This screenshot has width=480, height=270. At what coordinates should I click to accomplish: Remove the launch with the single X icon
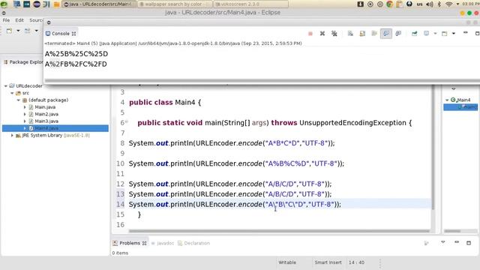coord(322,34)
